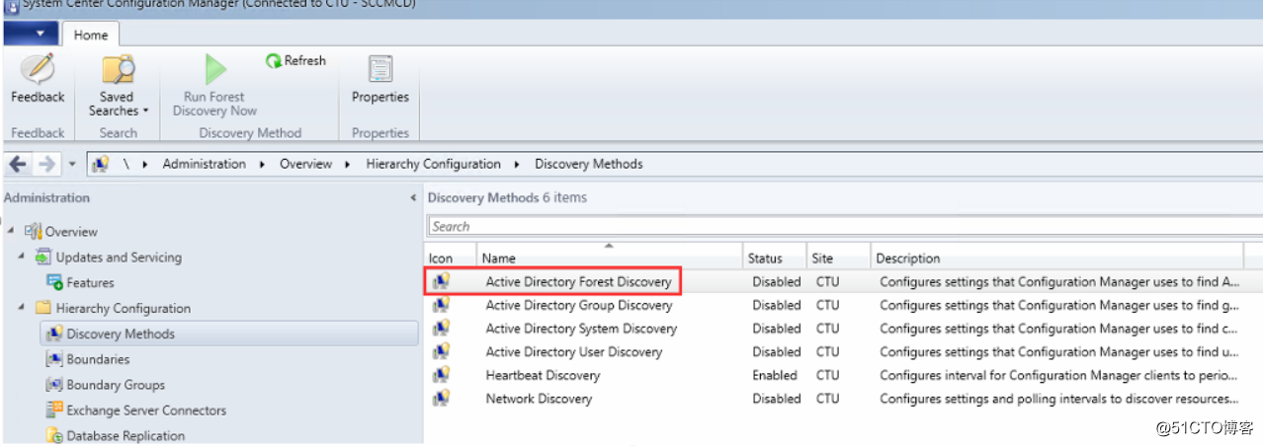Image resolution: width=1263 pixels, height=446 pixels.
Task: Sort by the Name column header
Action: point(611,259)
